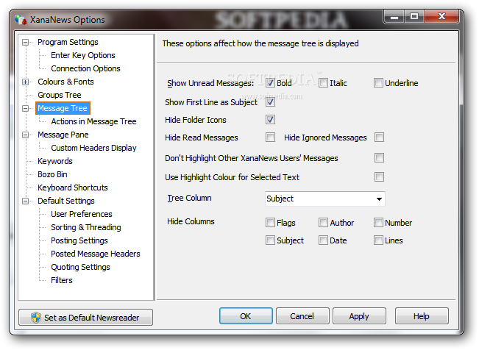Hide the Subject column checkbox
The width and height of the screenshot is (479, 350).
tap(270, 240)
